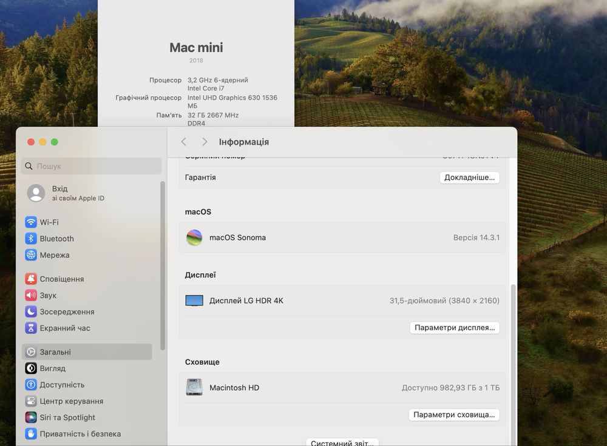Click the sidebar's vertical scrollbar
Viewport: 607px width, 446px height.
163,266
